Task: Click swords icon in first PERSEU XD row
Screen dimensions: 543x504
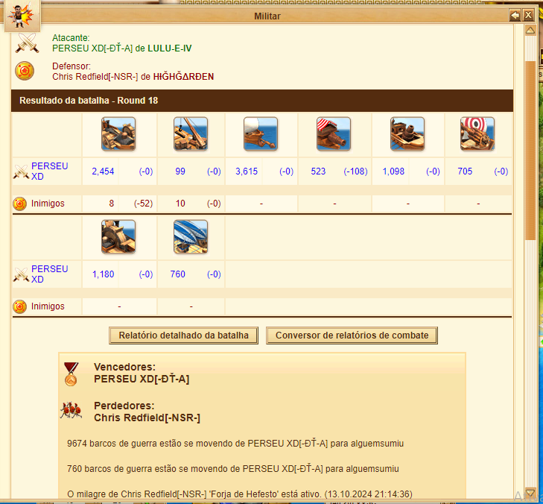Action: (21, 171)
